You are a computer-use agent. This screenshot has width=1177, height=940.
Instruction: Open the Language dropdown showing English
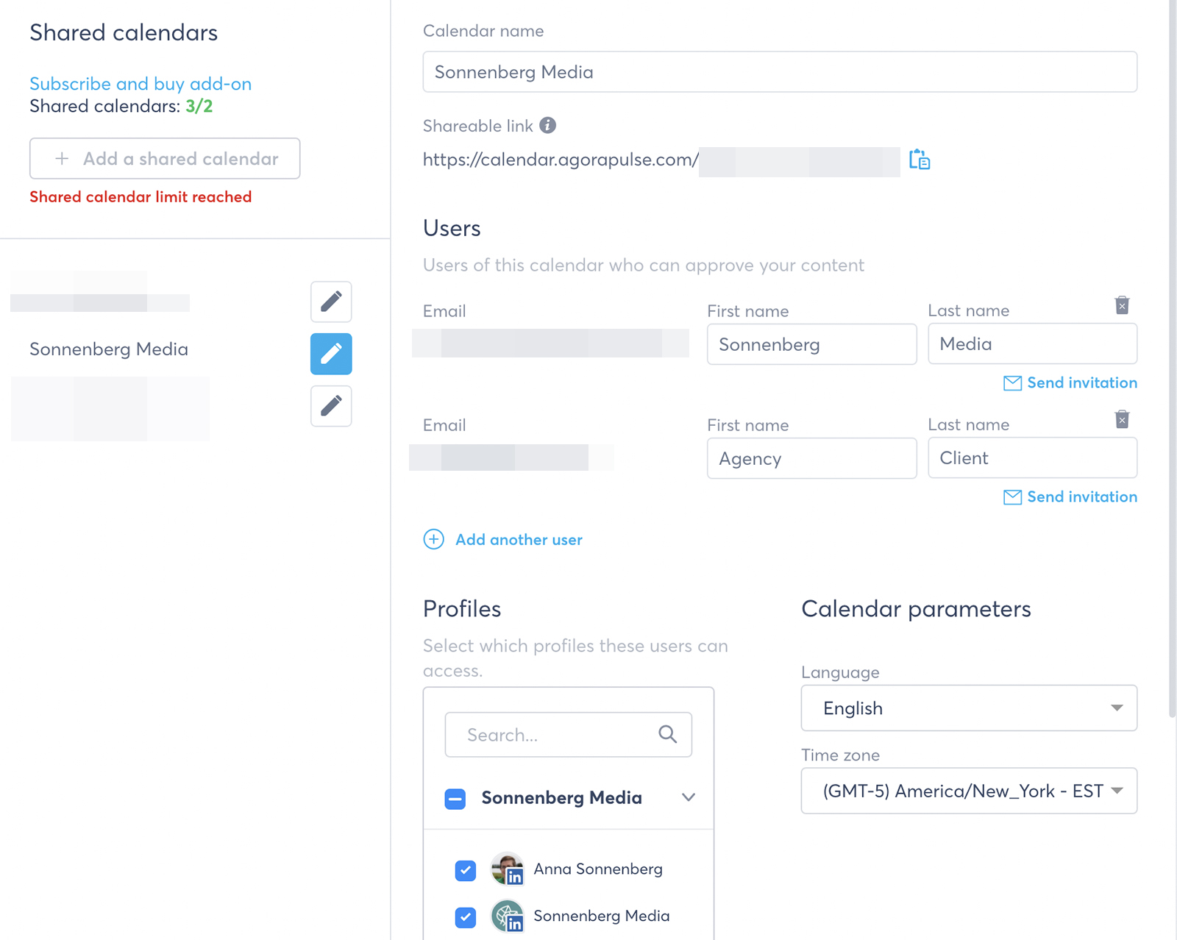tap(969, 708)
